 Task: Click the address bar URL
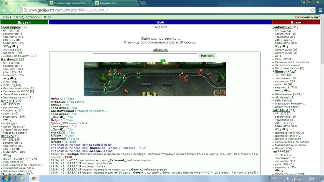point(68,10)
